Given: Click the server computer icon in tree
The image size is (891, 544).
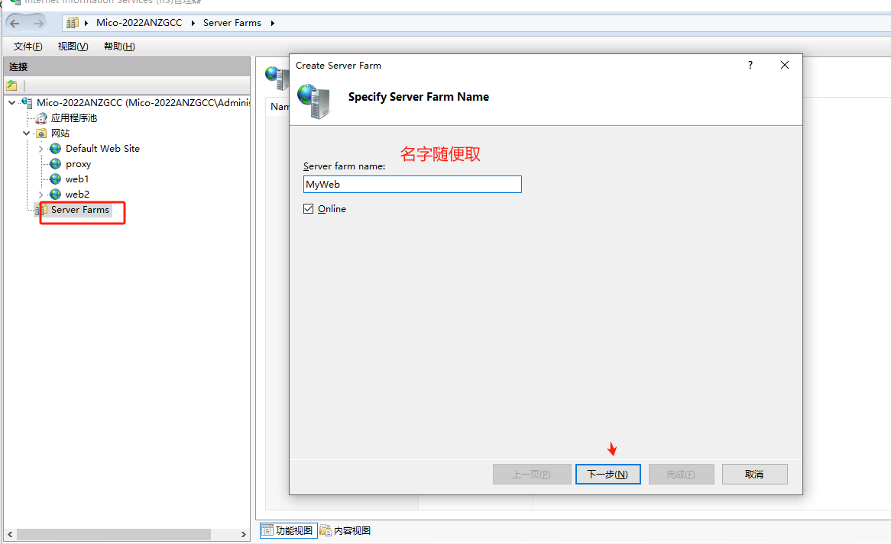Looking at the screenshot, I should click(27, 103).
